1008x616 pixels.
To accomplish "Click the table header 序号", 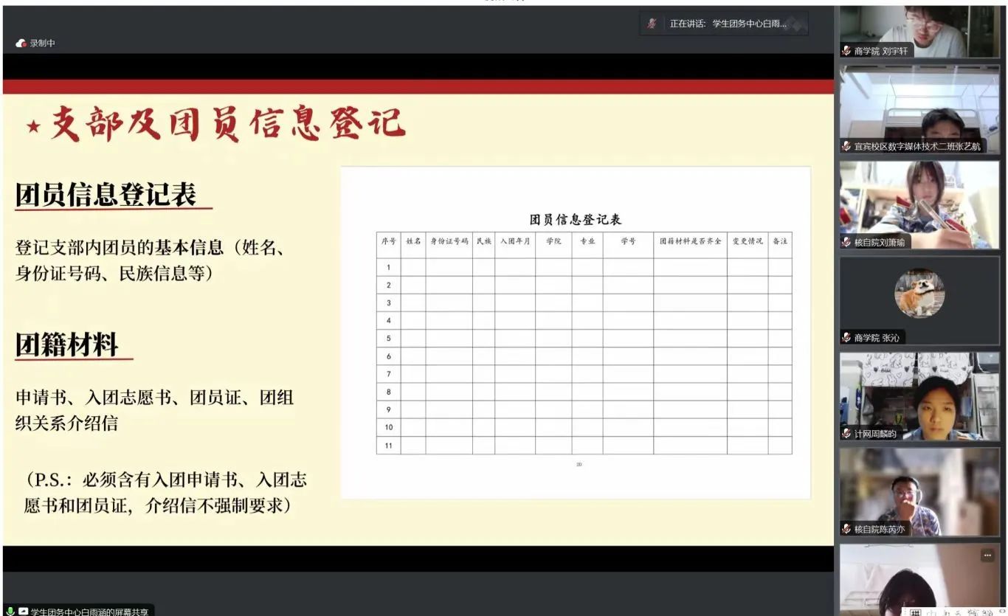I will (x=388, y=241).
